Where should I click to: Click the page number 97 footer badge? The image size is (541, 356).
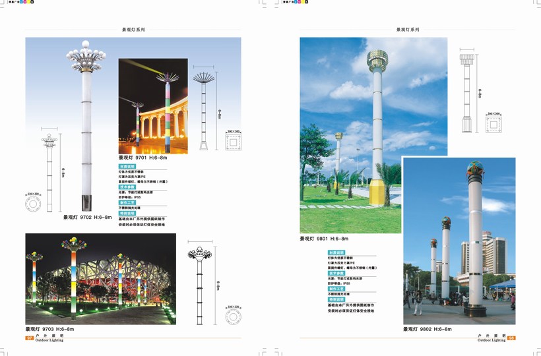click(30, 338)
